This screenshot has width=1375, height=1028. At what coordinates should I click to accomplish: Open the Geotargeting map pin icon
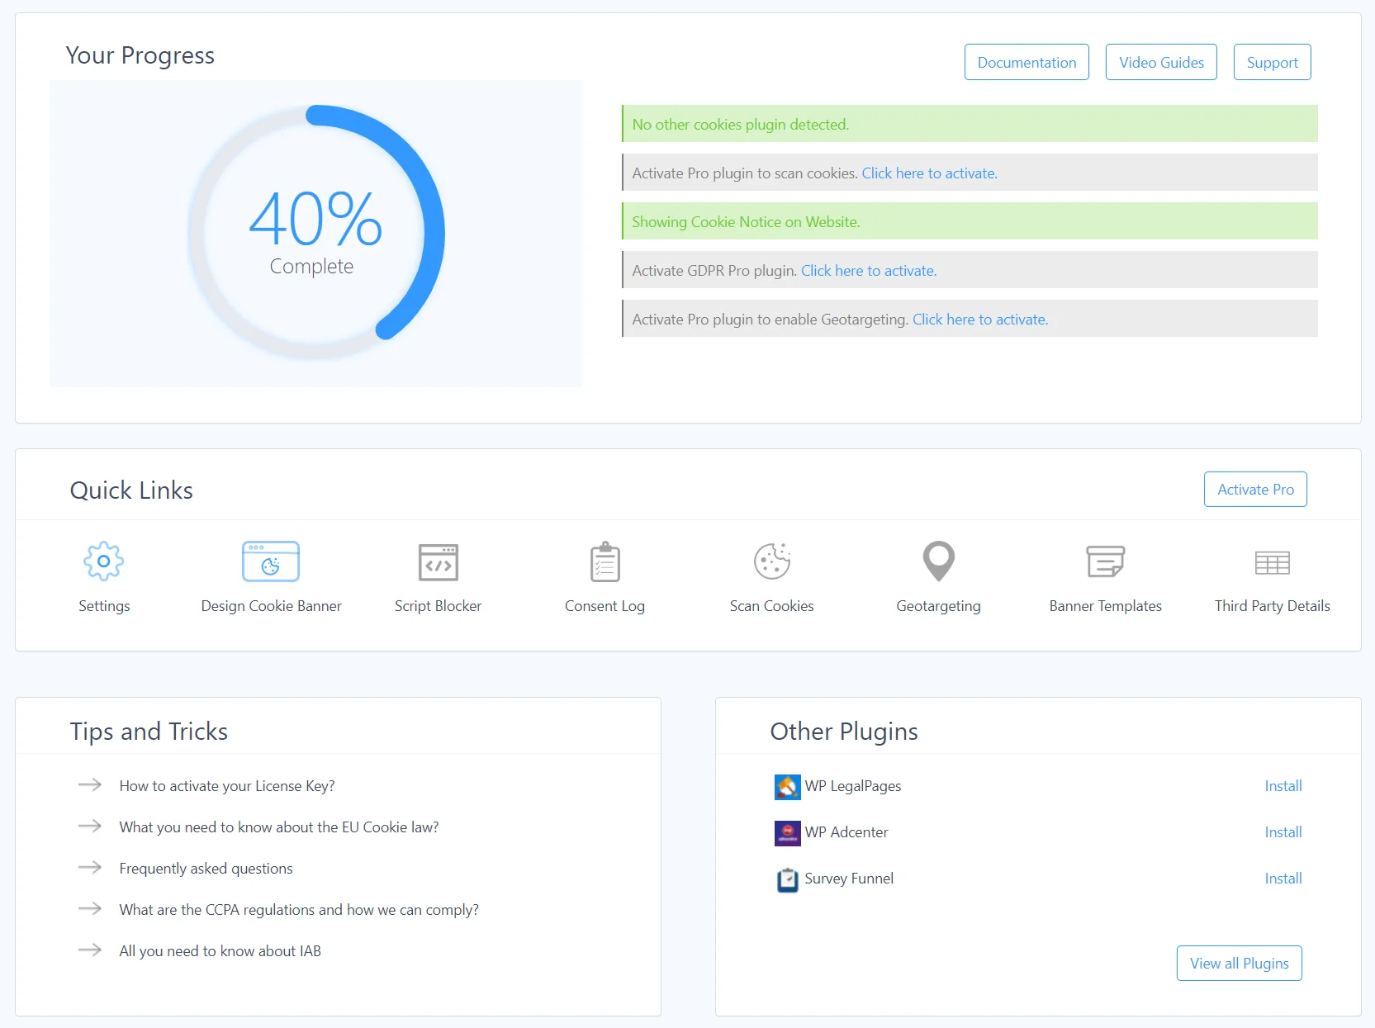939,561
